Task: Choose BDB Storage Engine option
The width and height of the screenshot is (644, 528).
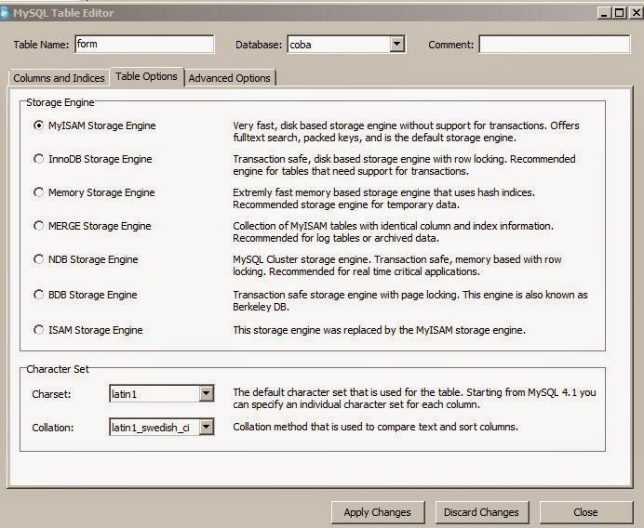Action: [x=38, y=295]
